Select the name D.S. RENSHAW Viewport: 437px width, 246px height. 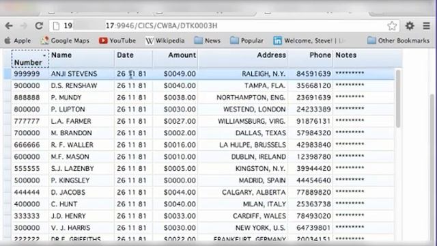(74, 85)
